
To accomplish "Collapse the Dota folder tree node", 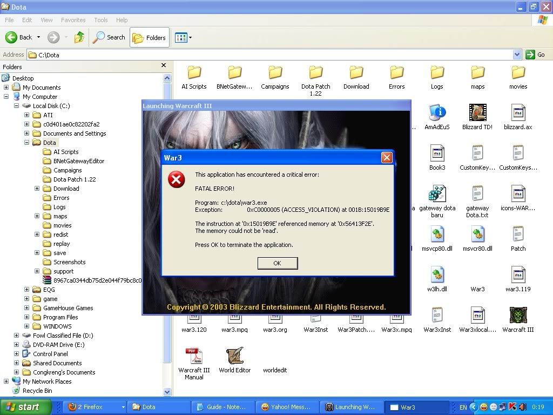I will tap(27, 143).
